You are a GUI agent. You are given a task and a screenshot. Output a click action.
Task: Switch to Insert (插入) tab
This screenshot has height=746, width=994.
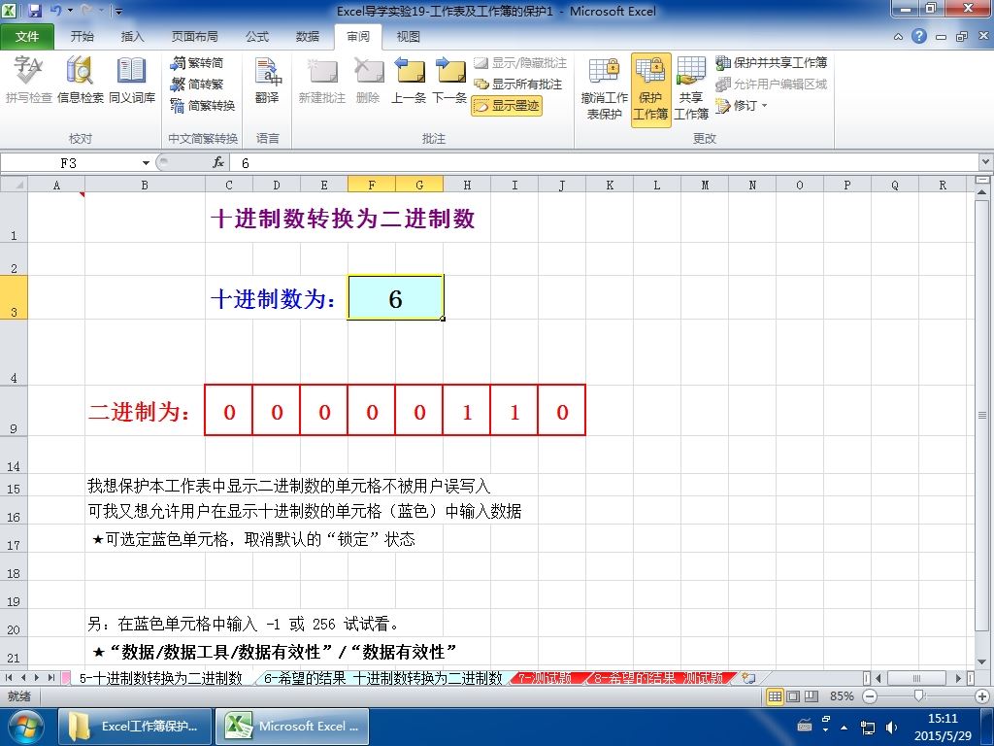(132, 37)
